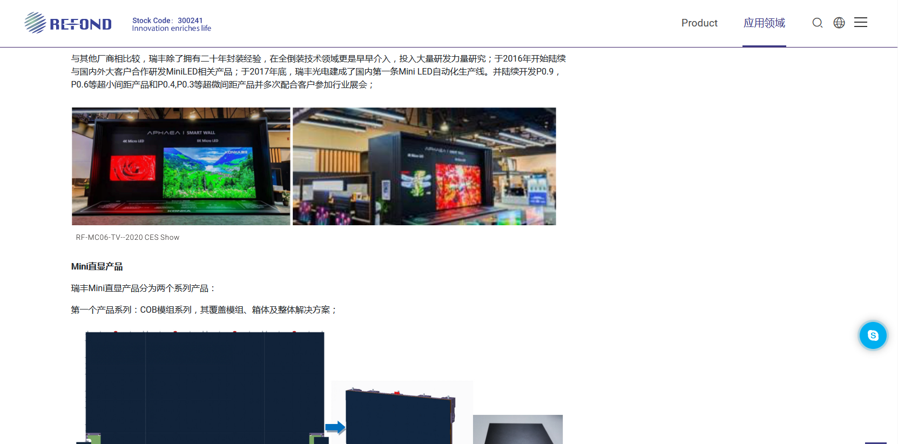The width and height of the screenshot is (898, 444).
Task: Click the Innovation enriches life tagline
Action: [x=172, y=29]
